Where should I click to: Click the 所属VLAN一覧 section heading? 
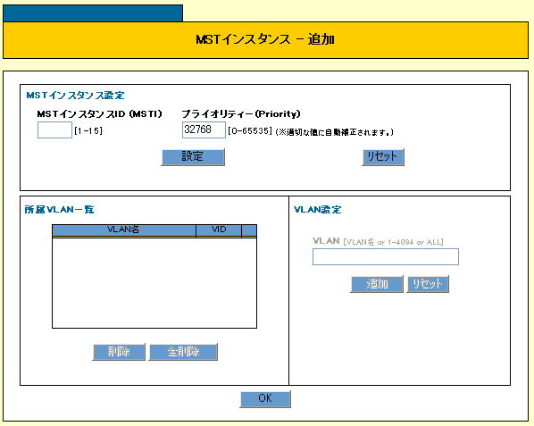tap(59, 209)
